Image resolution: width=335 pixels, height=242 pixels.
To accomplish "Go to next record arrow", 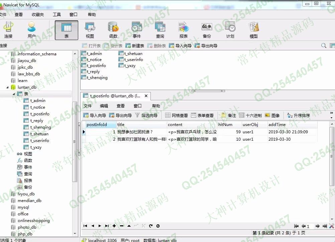I will tap(100, 226).
